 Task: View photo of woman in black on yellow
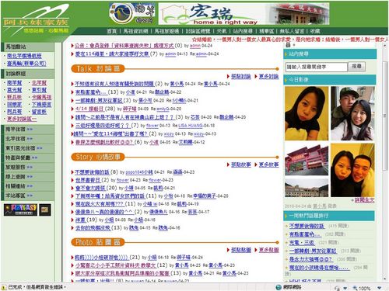307,113
